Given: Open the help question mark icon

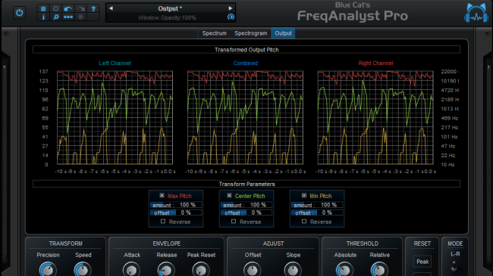Looking at the screenshot, I should 93,9.
